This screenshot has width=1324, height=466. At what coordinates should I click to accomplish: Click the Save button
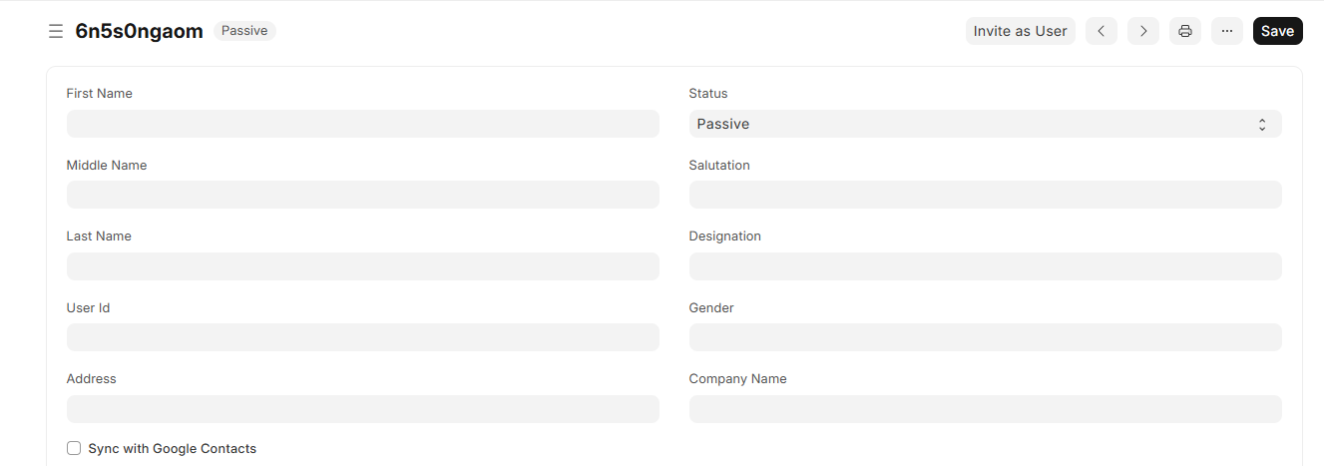(1277, 31)
